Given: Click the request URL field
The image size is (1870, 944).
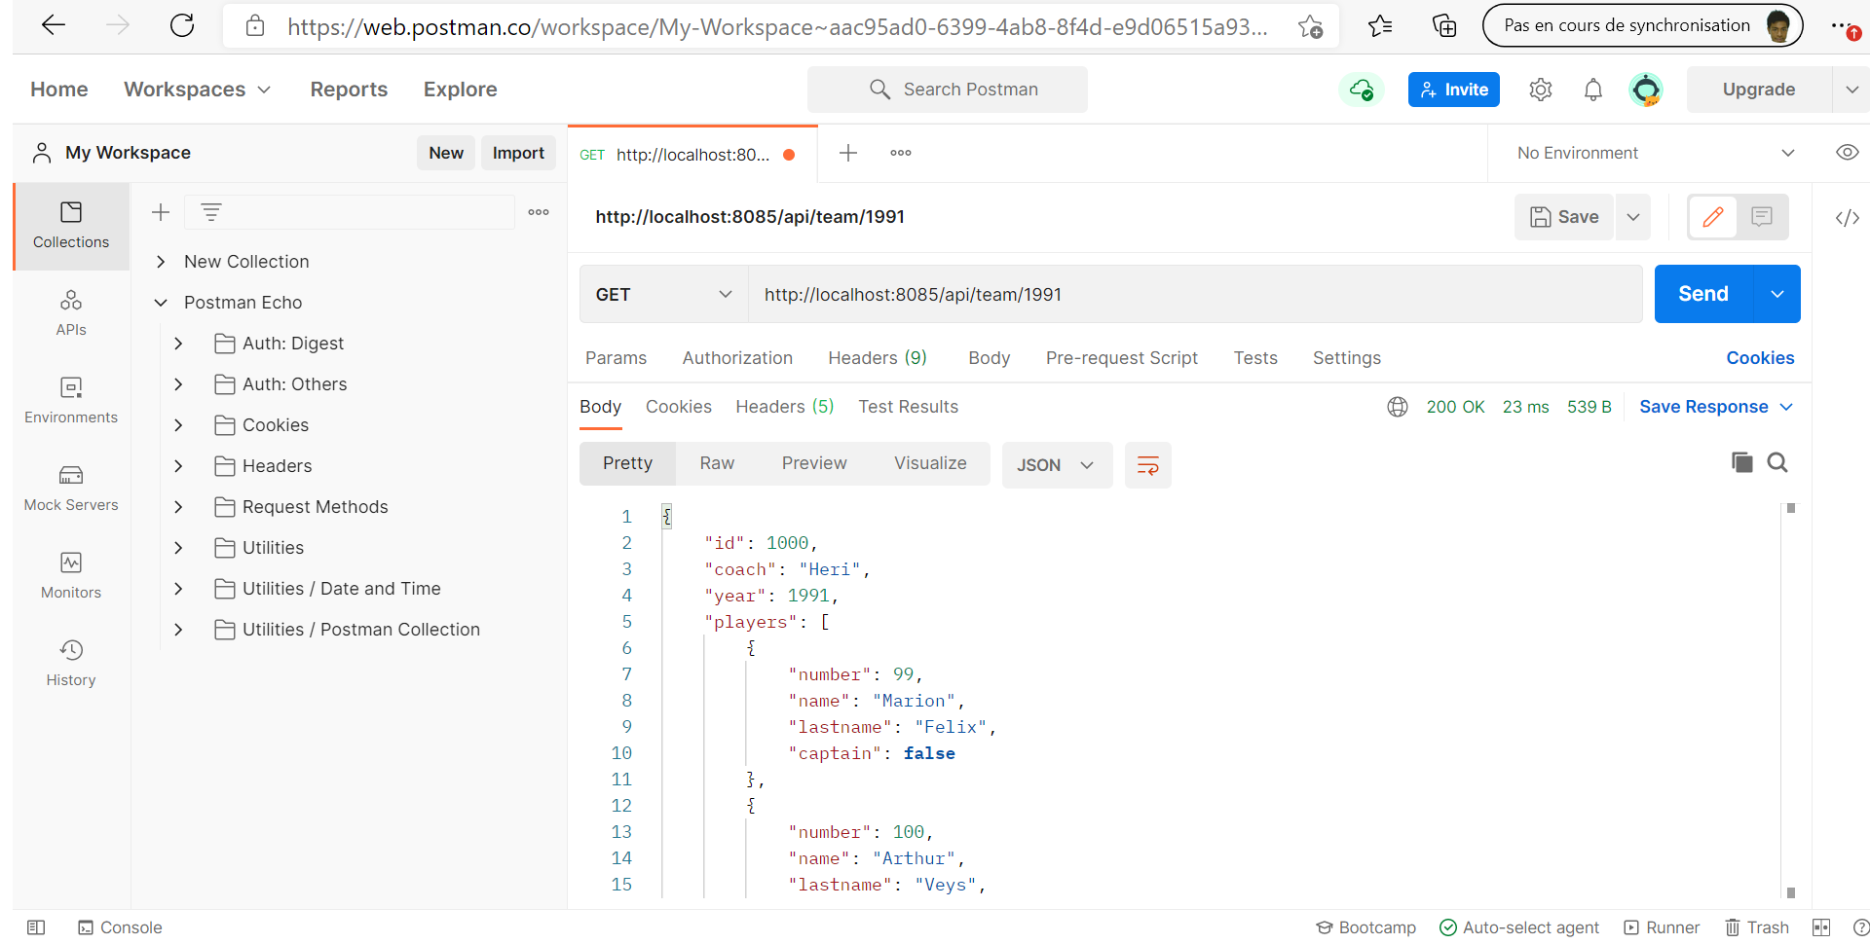Looking at the screenshot, I should [x=1071, y=294].
